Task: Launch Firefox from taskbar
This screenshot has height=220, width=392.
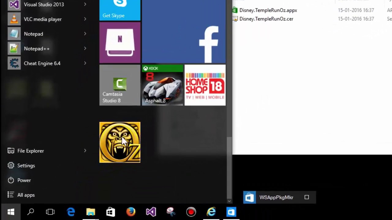Action: coord(131,212)
